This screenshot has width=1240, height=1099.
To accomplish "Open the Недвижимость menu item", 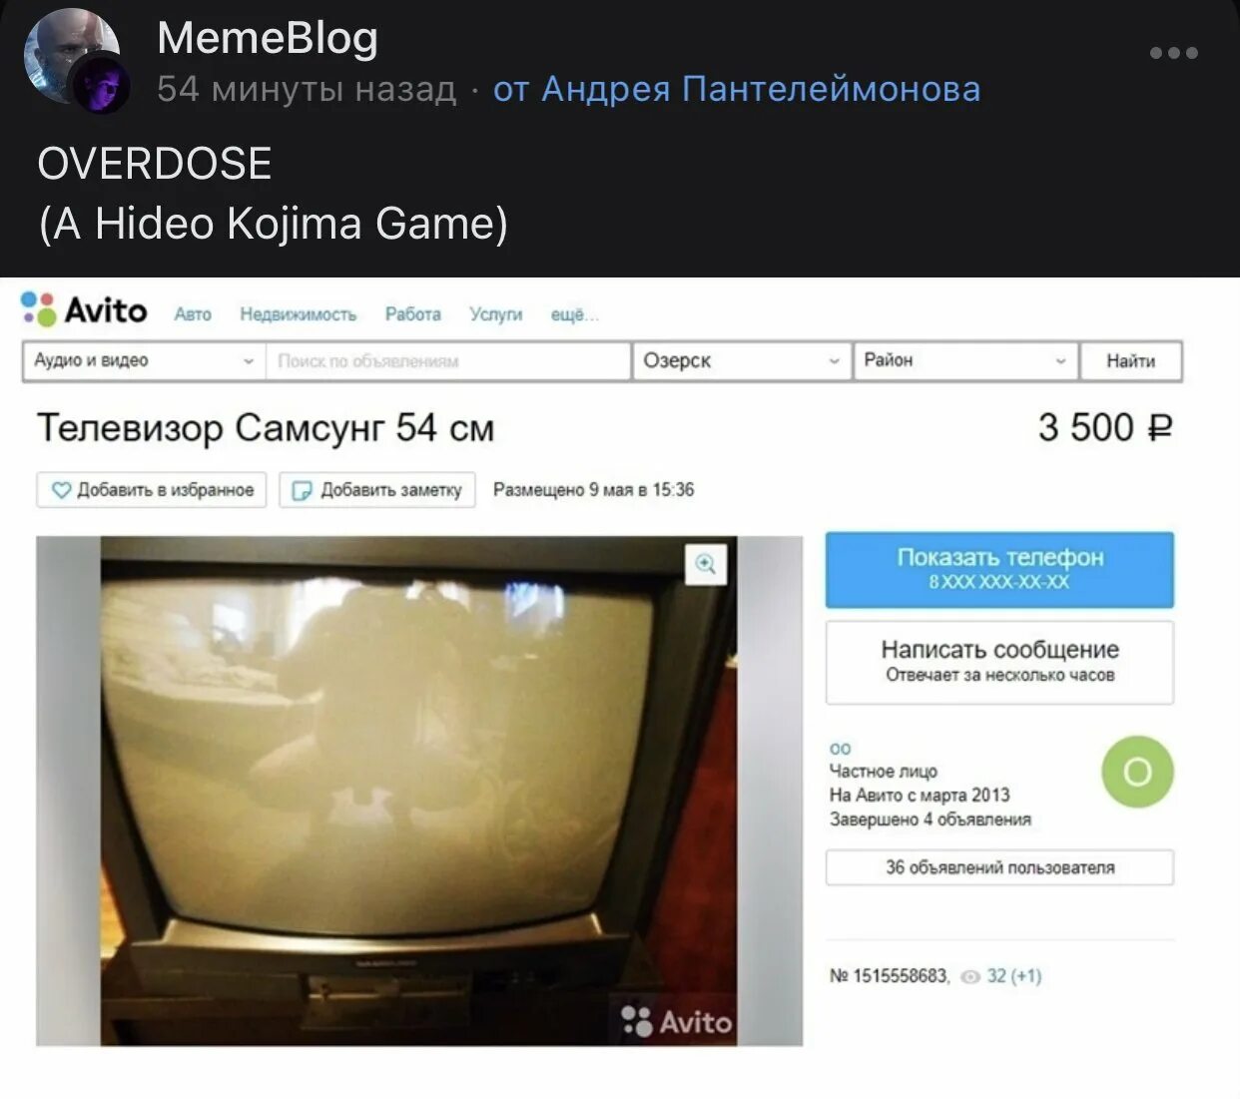I will click(298, 314).
